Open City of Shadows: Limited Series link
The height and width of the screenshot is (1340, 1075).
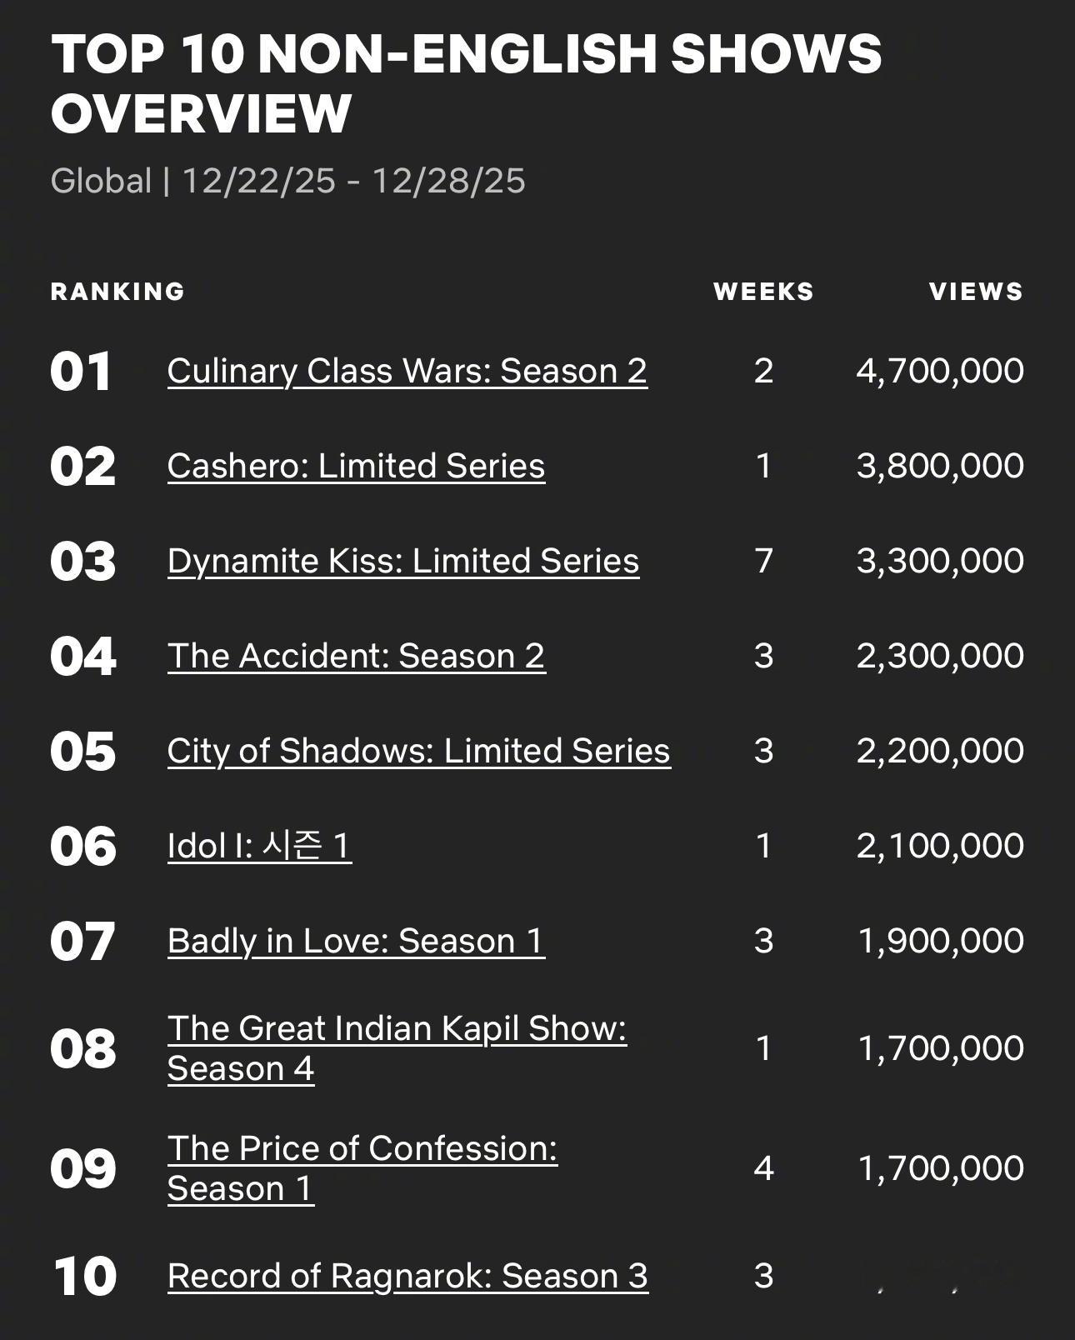[x=418, y=752]
